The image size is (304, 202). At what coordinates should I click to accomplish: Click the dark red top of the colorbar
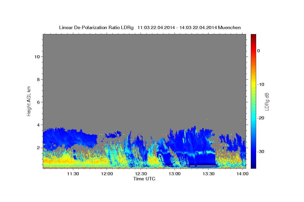[x=253, y=36]
